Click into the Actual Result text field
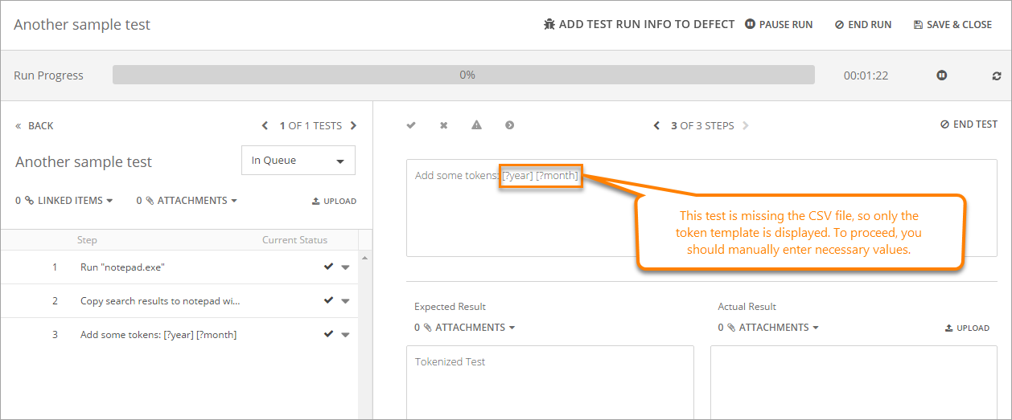 (x=853, y=381)
